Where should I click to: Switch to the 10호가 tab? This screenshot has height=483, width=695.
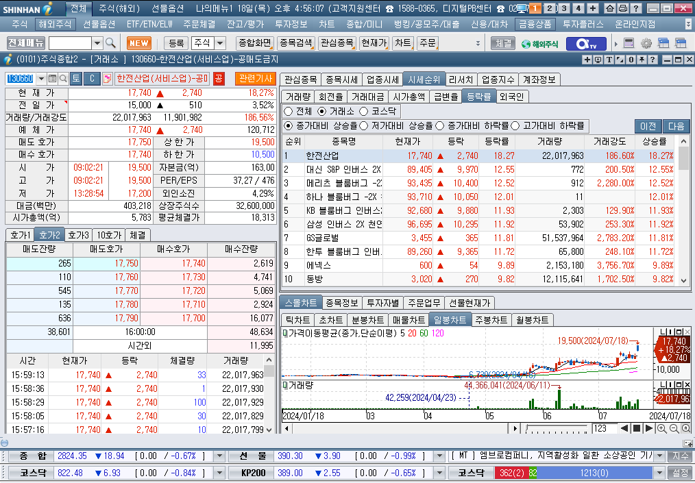pos(109,235)
